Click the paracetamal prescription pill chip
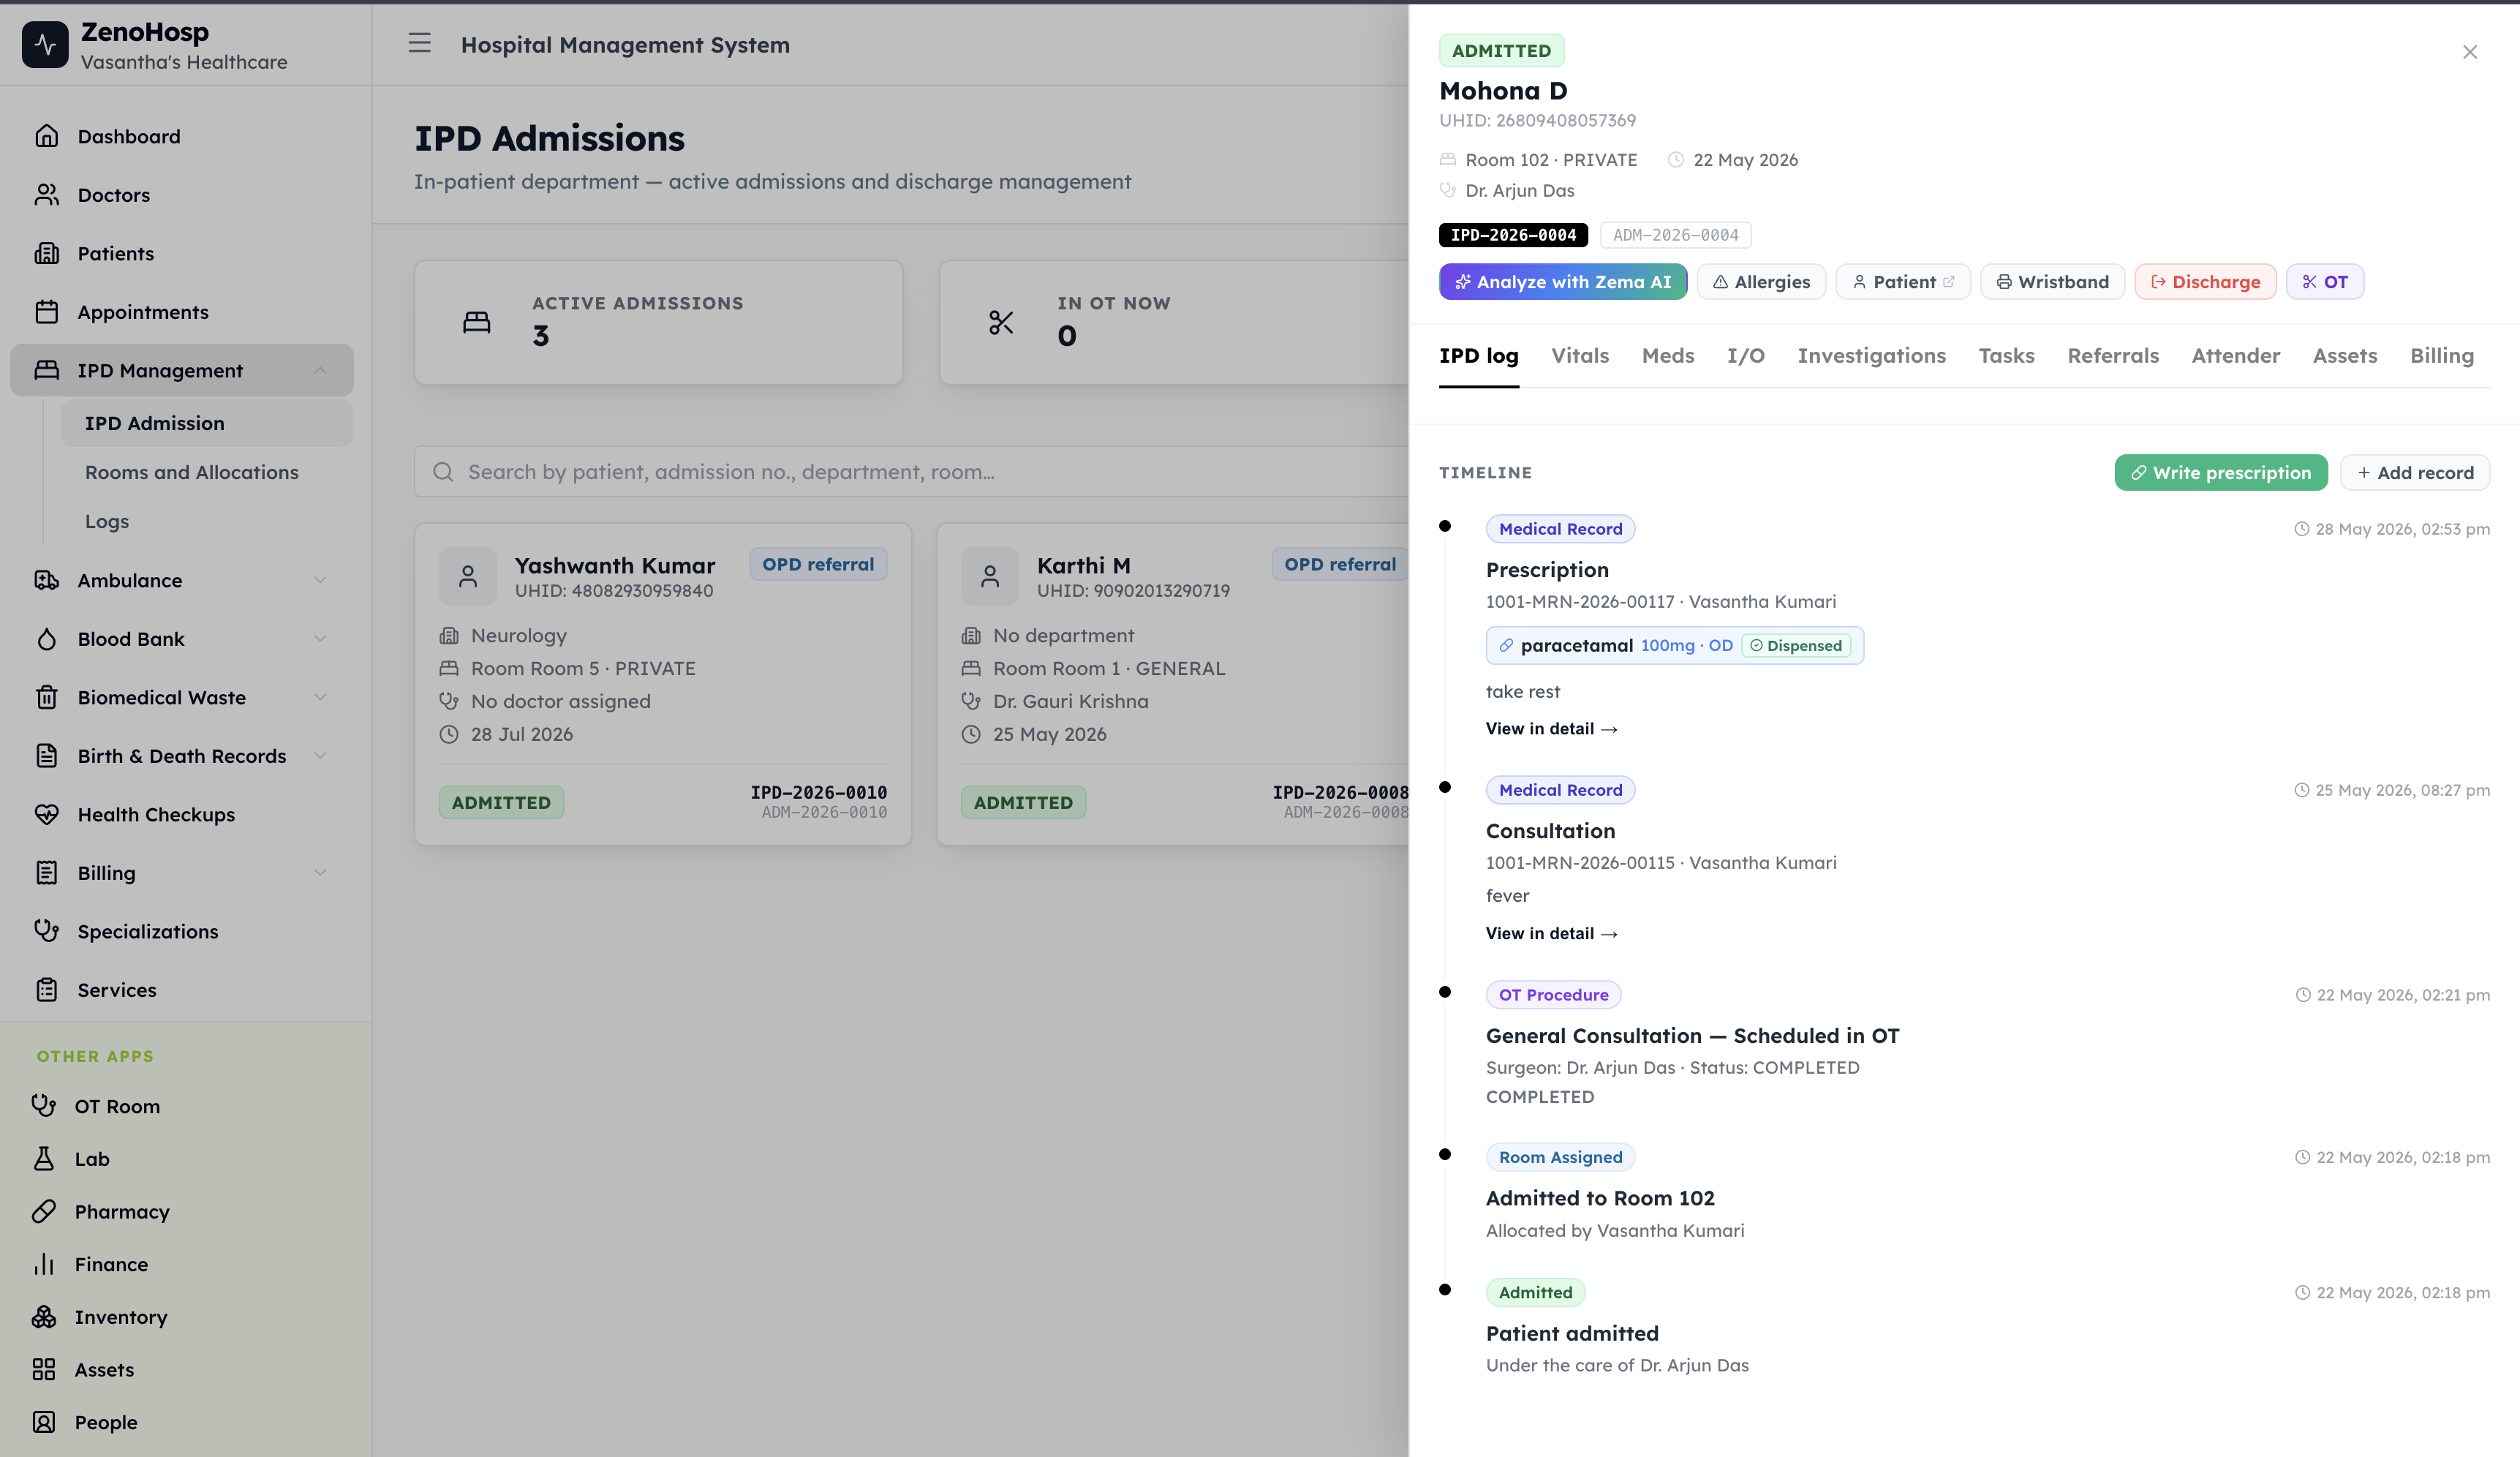The height and width of the screenshot is (1457, 2520). (x=1674, y=645)
